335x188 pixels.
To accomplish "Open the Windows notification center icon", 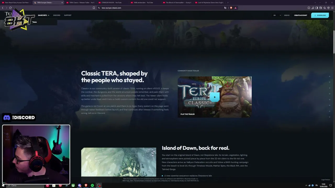I will (x=331, y=185).
